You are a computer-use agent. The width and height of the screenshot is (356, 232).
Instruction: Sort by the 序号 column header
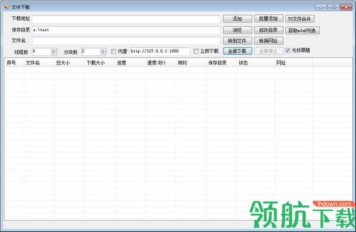point(14,63)
